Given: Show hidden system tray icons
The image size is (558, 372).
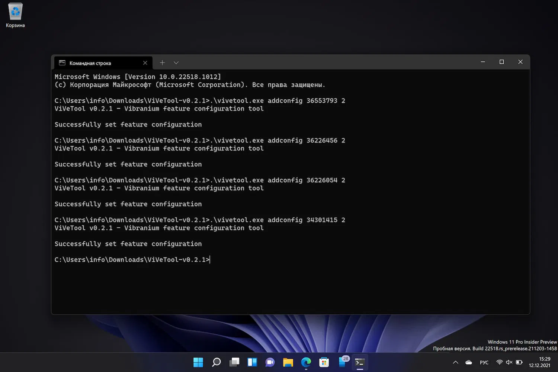Looking at the screenshot, I should pos(455,362).
